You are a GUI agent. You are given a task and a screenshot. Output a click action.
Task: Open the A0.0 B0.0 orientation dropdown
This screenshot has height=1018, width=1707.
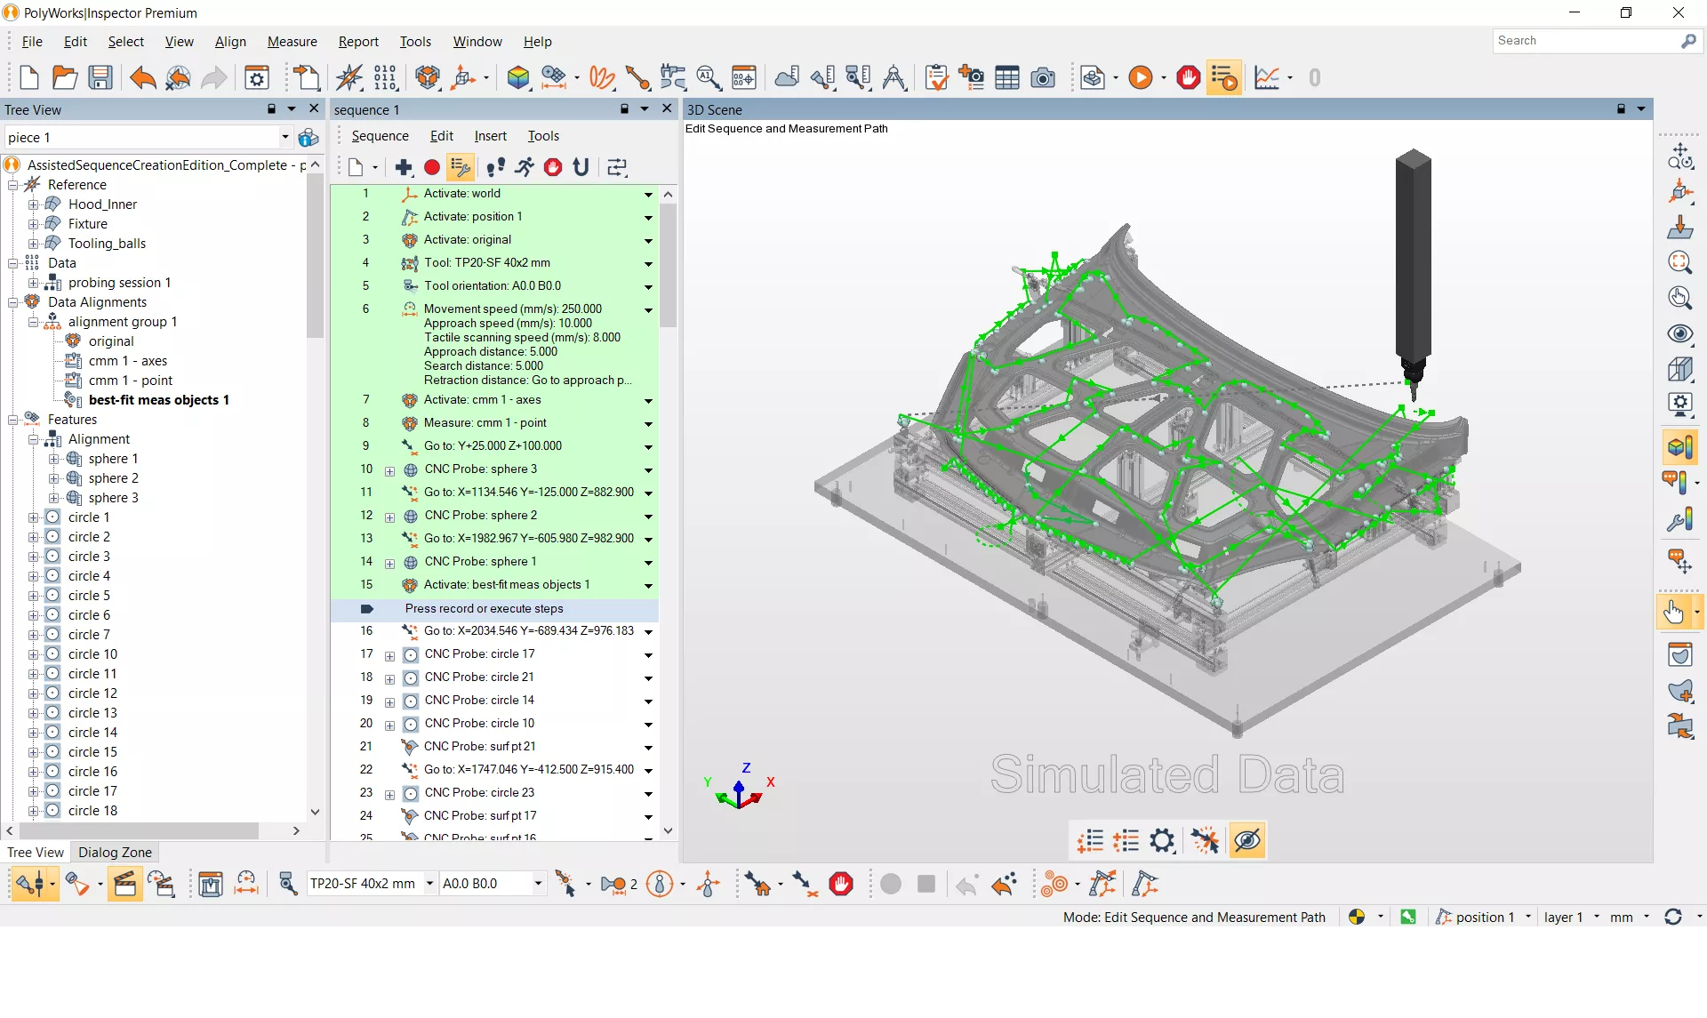(x=538, y=884)
